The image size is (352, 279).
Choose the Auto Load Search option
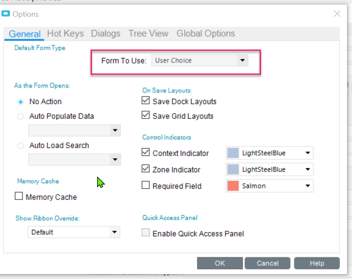[x=21, y=146]
